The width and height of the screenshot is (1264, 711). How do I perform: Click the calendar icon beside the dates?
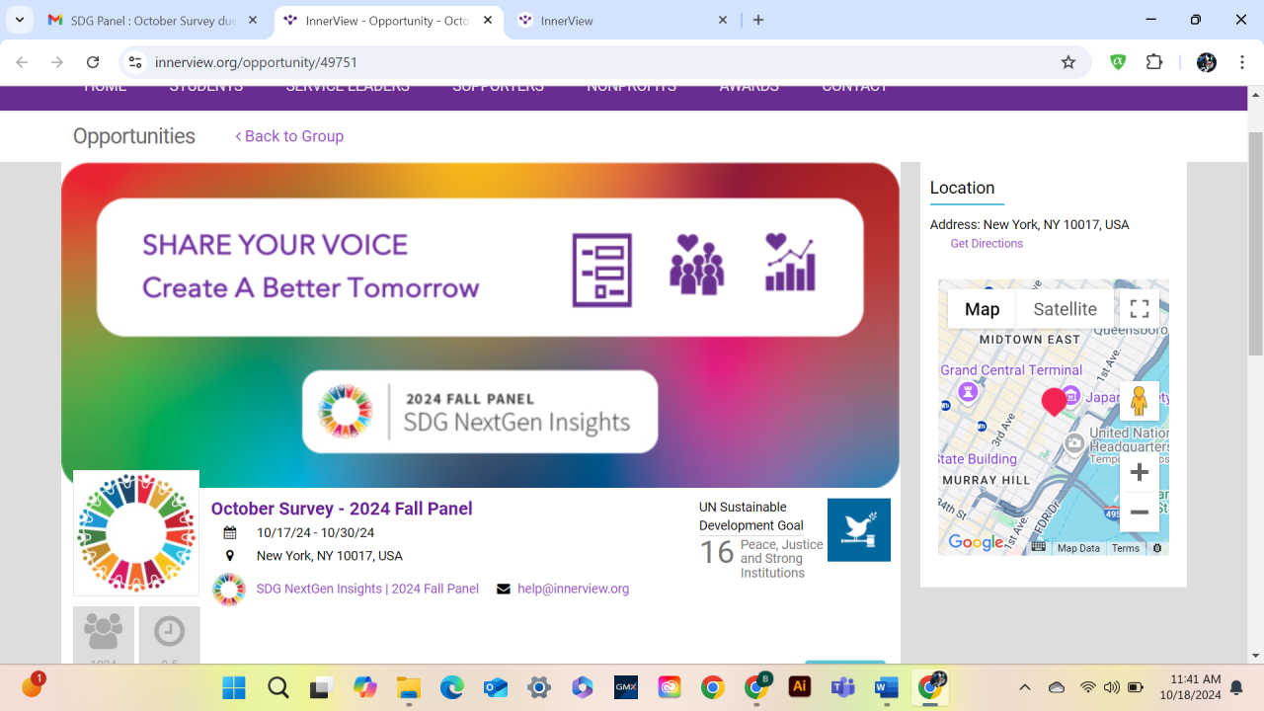coord(230,533)
